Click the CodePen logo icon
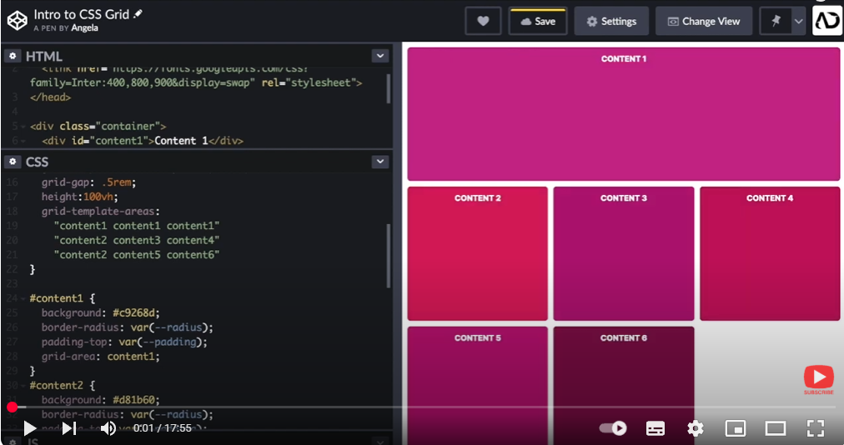 tap(17, 21)
